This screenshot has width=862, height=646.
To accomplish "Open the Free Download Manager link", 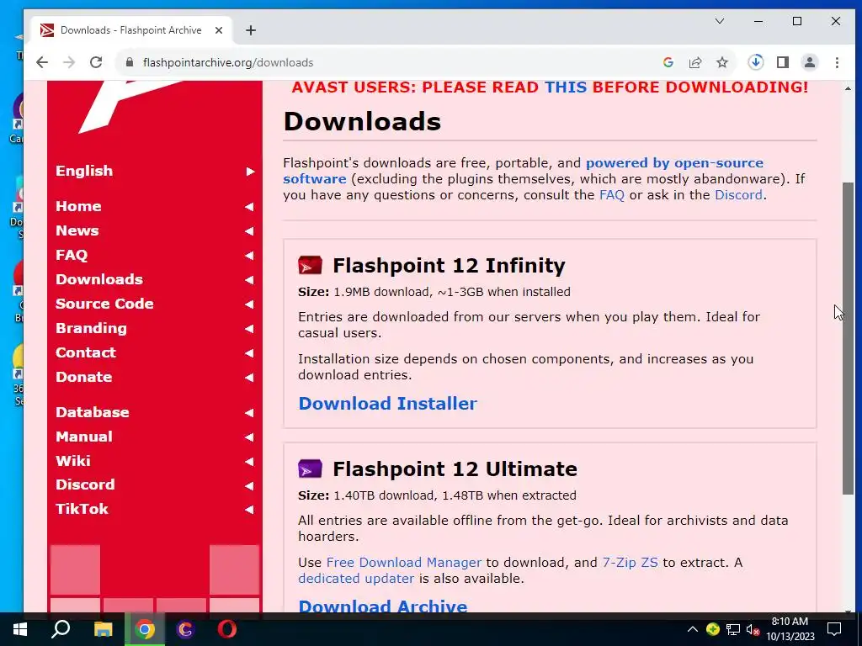I will 403,563.
